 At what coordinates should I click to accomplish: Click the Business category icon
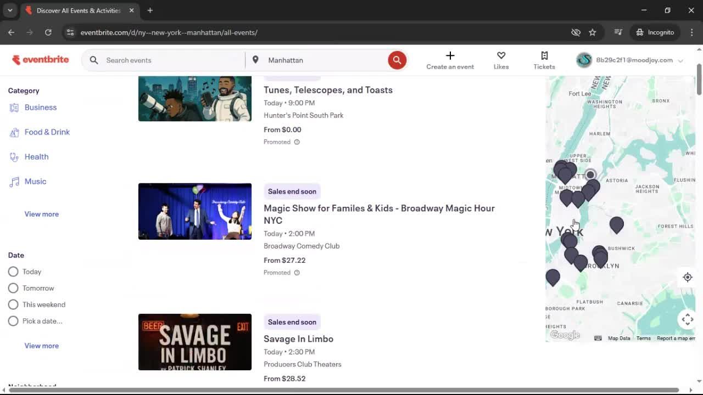coord(14,108)
